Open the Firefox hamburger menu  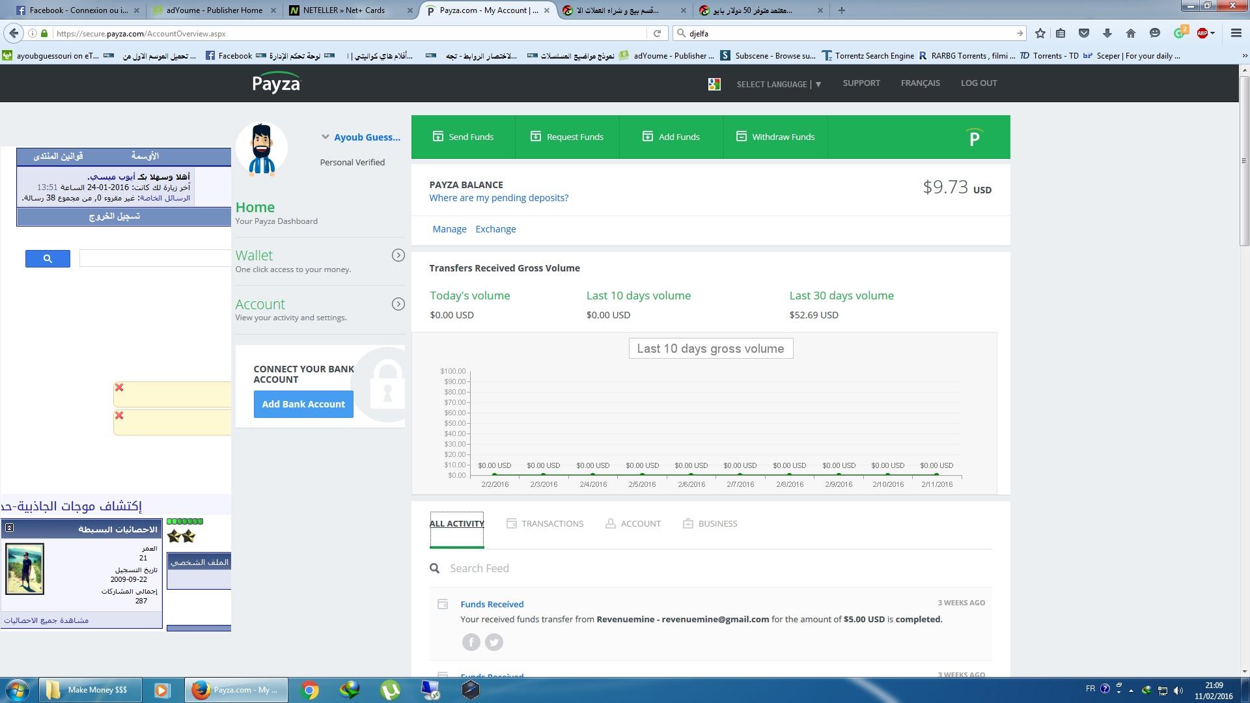[1236, 33]
